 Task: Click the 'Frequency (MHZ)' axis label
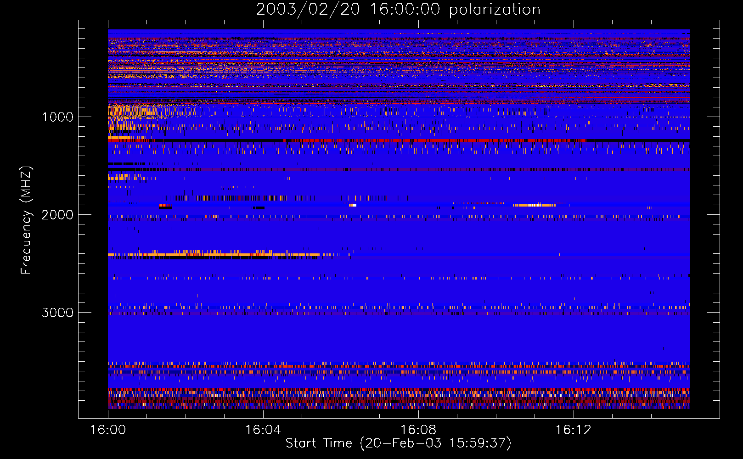(x=26, y=220)
